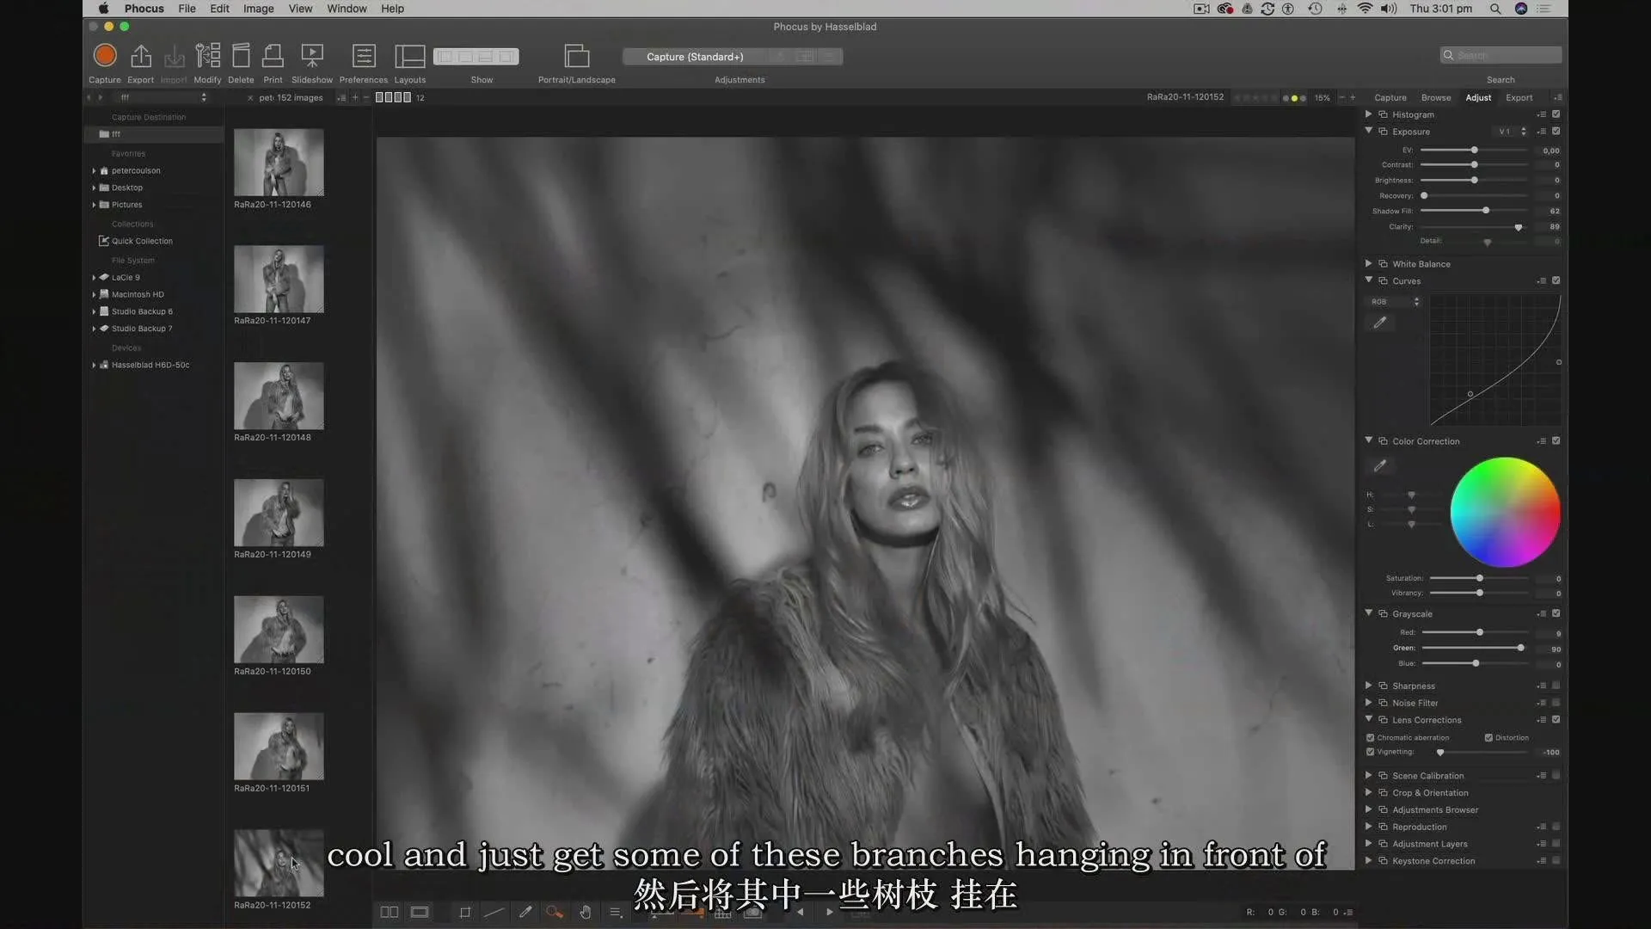Enable Grayscale panel toggle

1557,612
